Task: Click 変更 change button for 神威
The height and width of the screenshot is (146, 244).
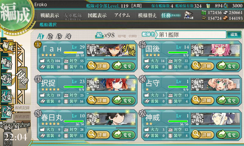Action: 228,134
